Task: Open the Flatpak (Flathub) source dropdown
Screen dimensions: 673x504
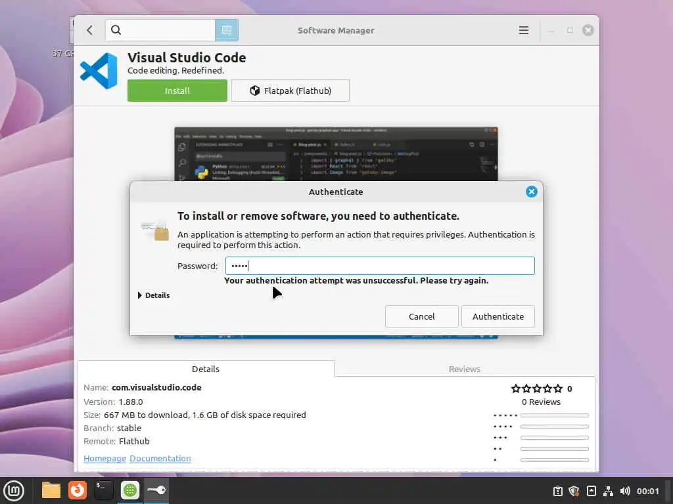Action: pos(290,91)
